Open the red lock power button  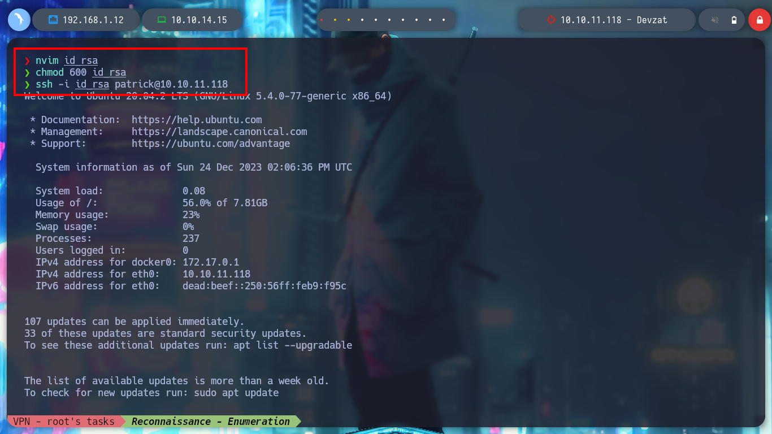tap(760, 20)
